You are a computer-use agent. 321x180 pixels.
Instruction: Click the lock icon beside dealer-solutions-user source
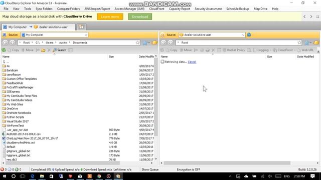[x=249, y=34]
